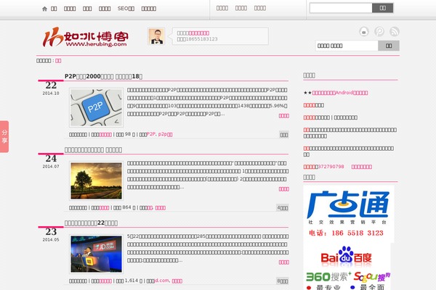Viewport: 436px width, 290px height.
Task: Click the category link in the 1,614-views post
Action: (105, 281)
